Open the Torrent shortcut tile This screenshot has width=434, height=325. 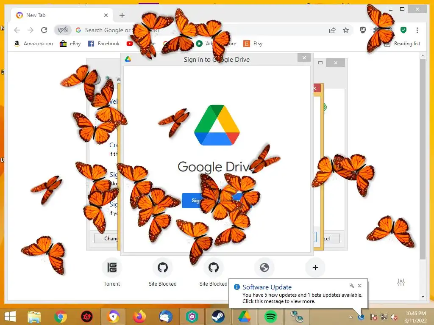(x=111, y=272)
